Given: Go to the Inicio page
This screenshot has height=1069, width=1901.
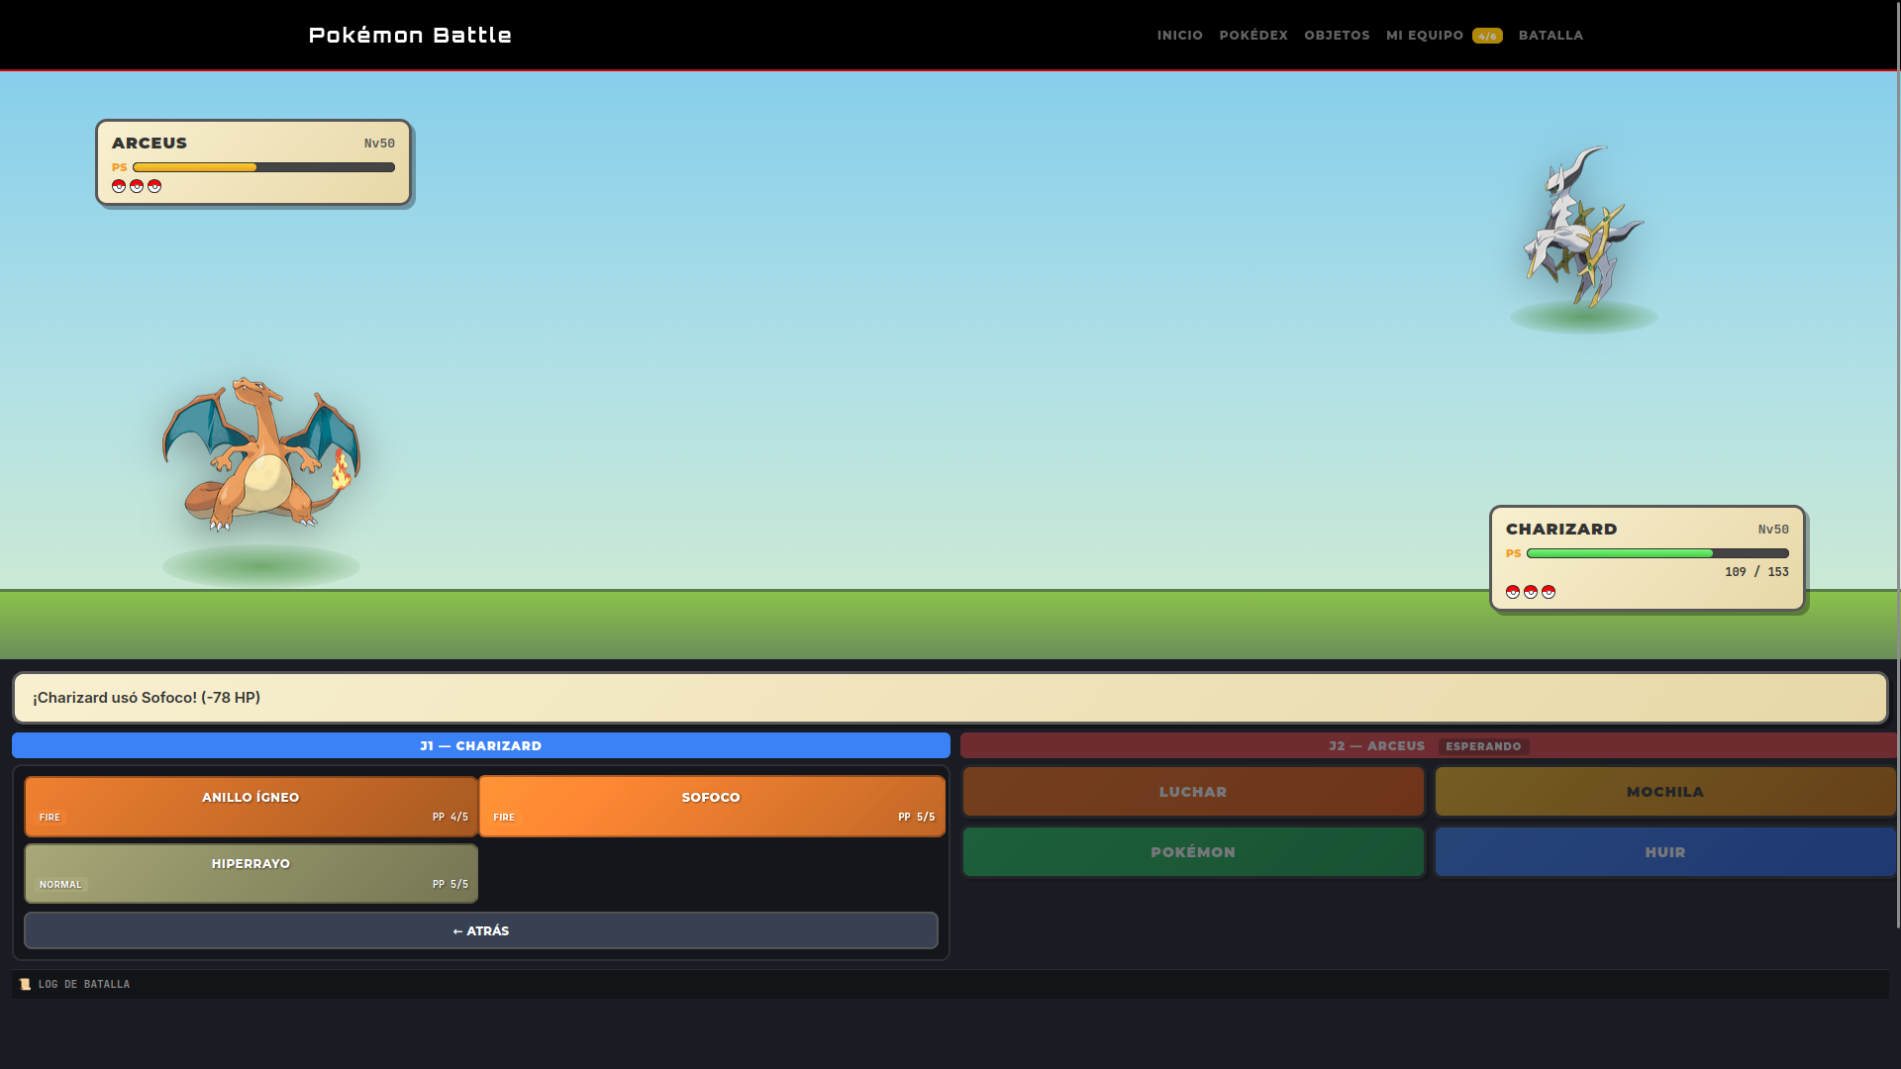Looking at the screenshot, I should point(1180,36).
